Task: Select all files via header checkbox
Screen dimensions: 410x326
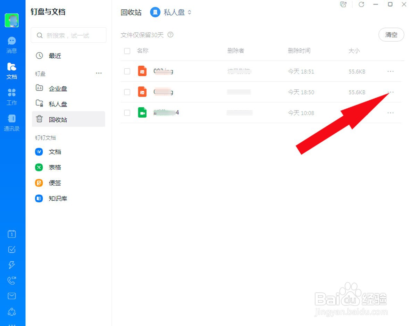Action: pos(127,51)
